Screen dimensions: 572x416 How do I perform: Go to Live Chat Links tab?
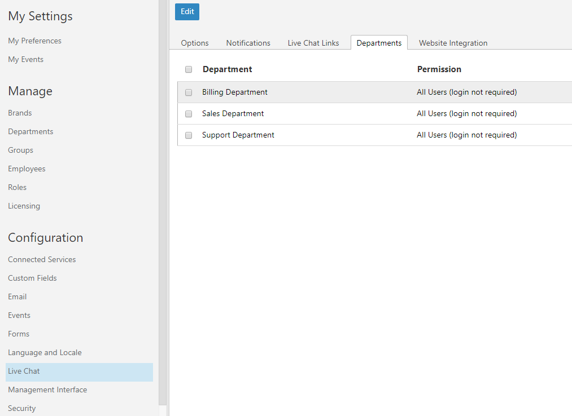[313, 43]
